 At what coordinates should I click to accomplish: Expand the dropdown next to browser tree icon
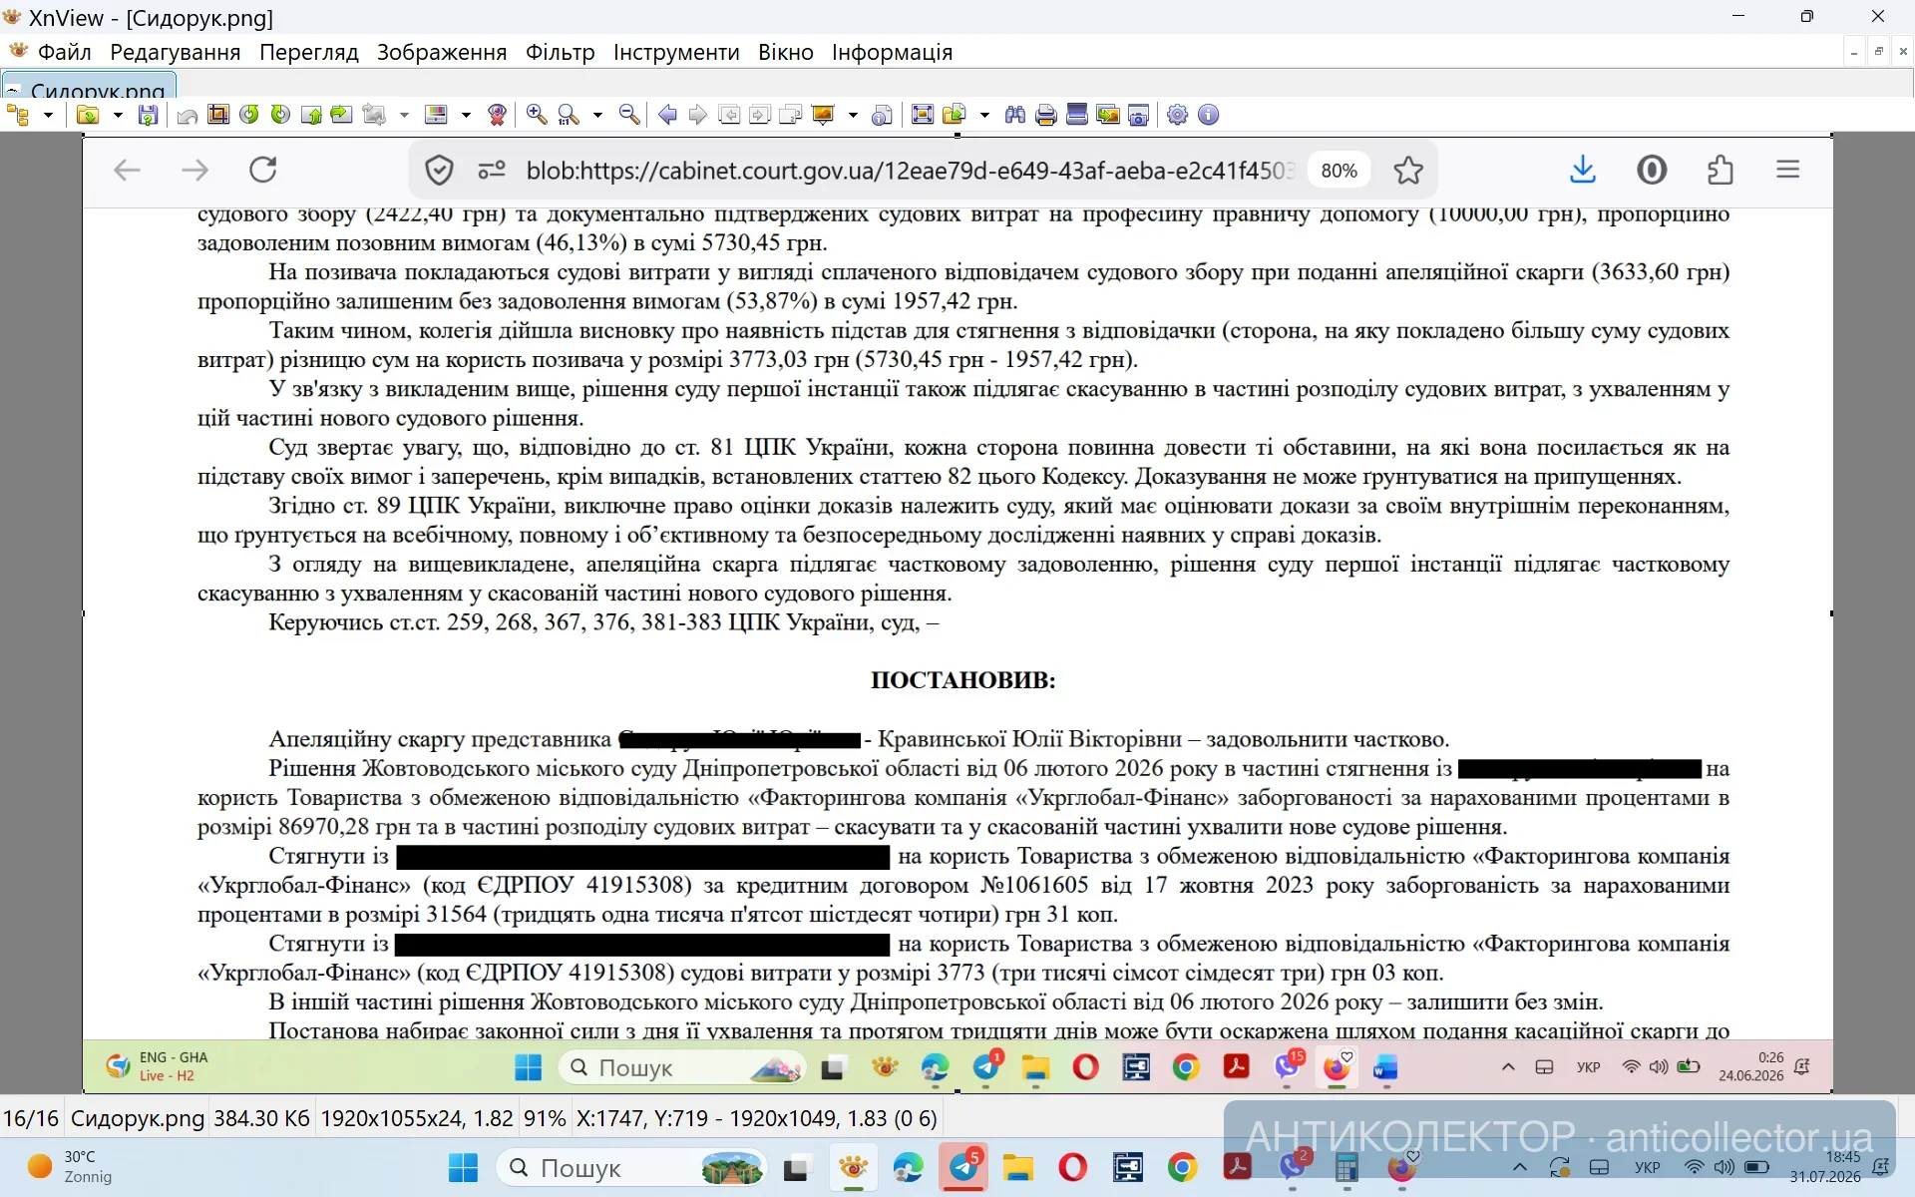pyautogui.click(x=48, y=115)
